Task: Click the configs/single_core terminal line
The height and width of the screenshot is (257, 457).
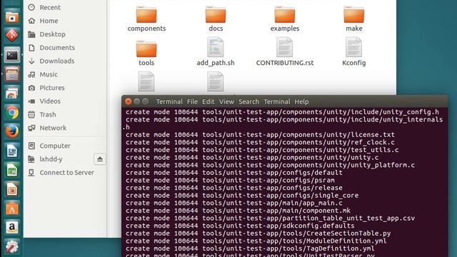Action: coord(242,195)
